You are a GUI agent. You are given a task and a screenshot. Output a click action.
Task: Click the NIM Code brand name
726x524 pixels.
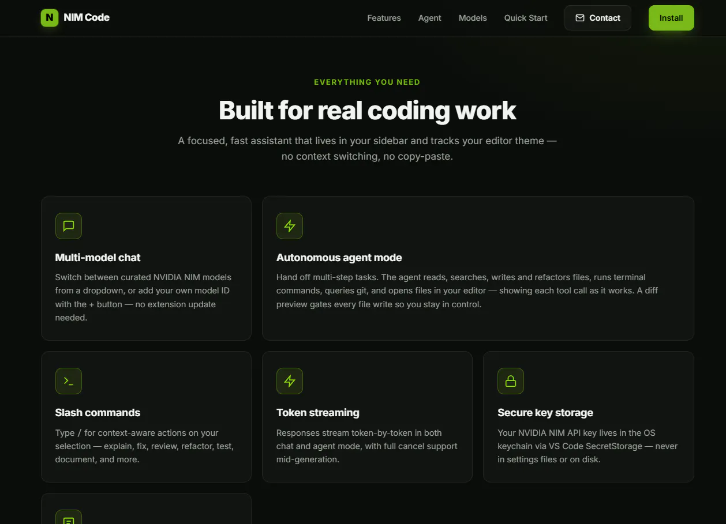tap(87, 18)
